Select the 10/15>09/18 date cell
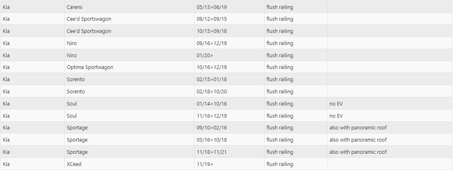This screenshot has width=453, height=170. 212,31
